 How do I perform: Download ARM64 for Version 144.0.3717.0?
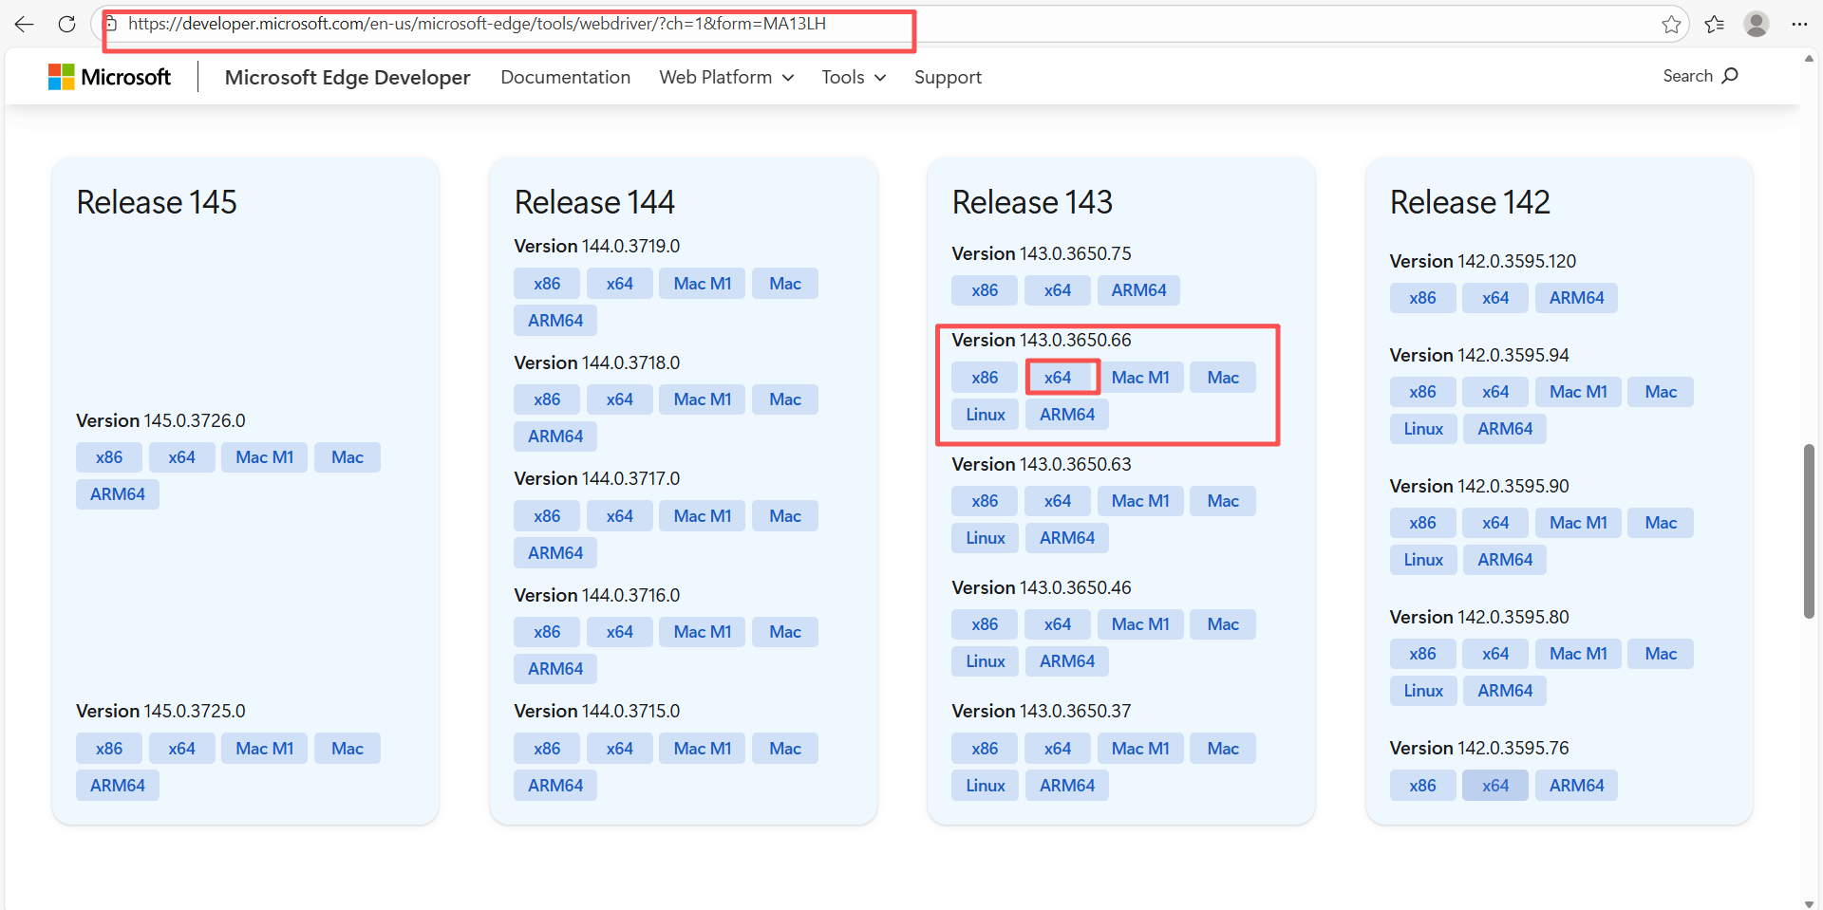(555, 553)
